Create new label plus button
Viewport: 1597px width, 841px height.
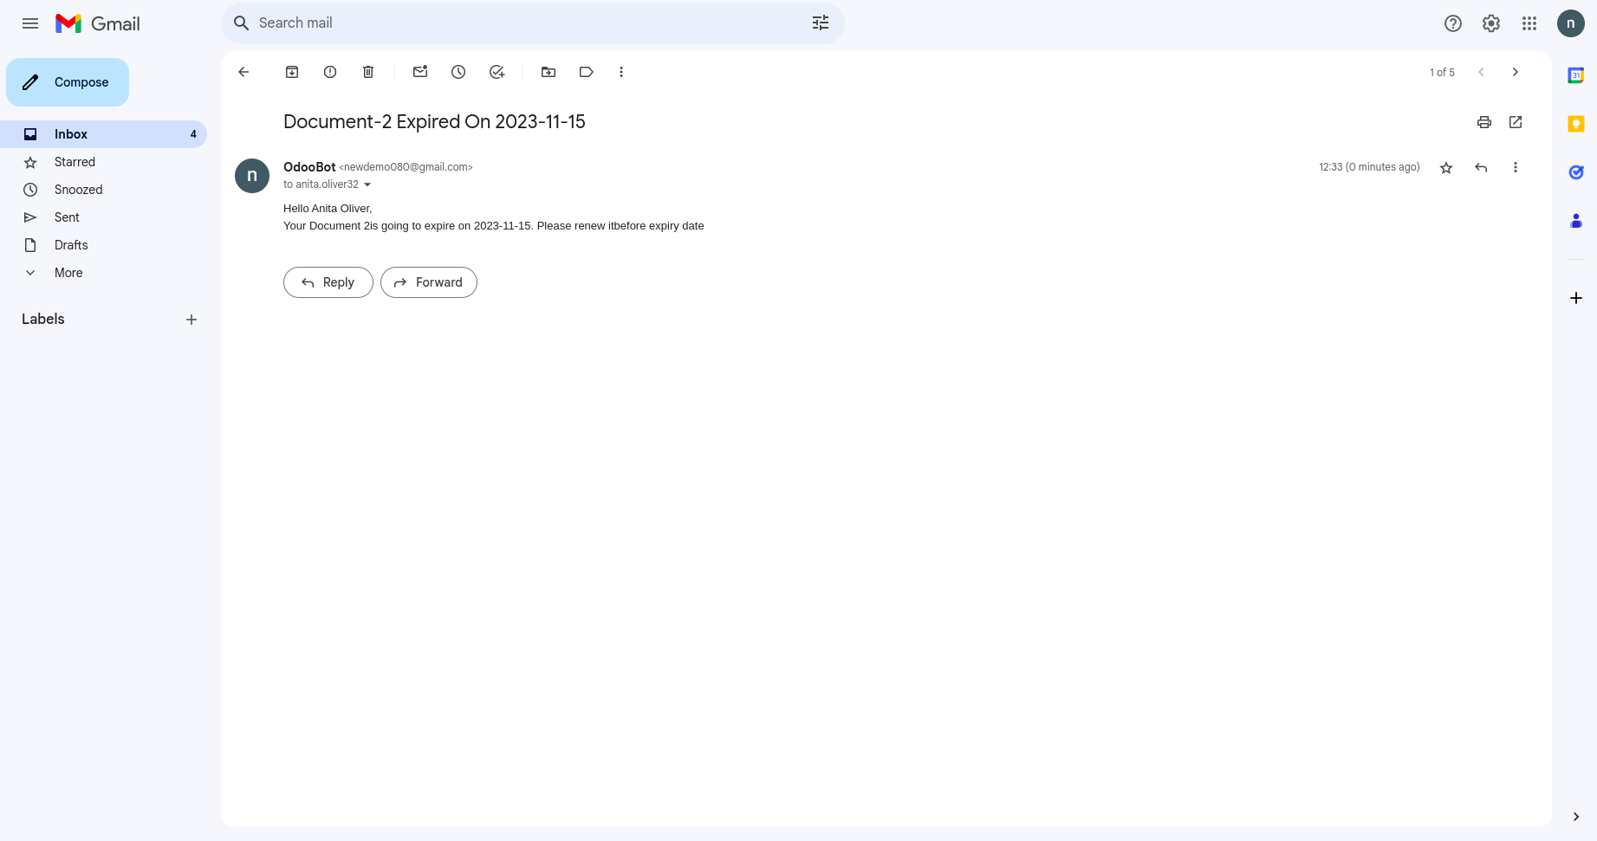click(192, 320)
